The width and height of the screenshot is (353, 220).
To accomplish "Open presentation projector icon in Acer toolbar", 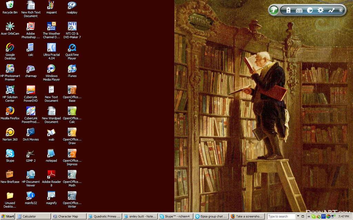I will tap(299, 10).
